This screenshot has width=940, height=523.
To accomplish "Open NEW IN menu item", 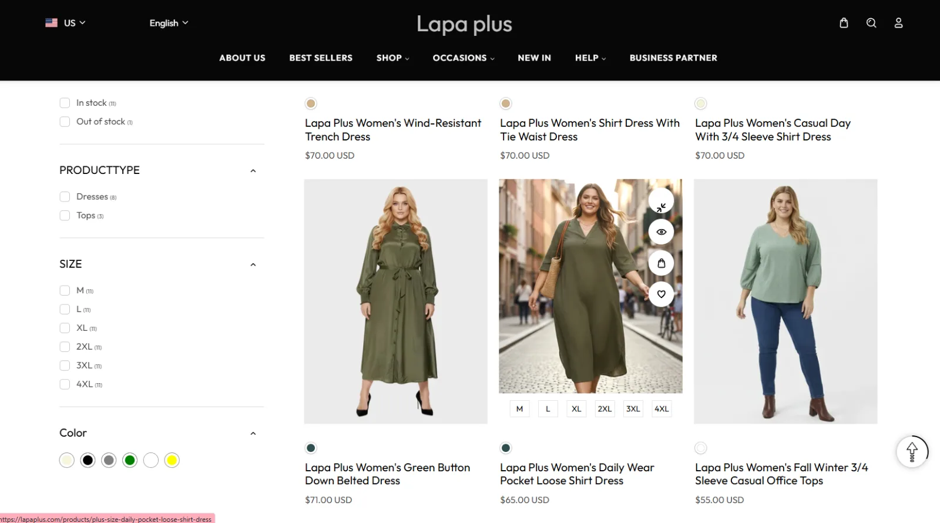I will [534, 58].
